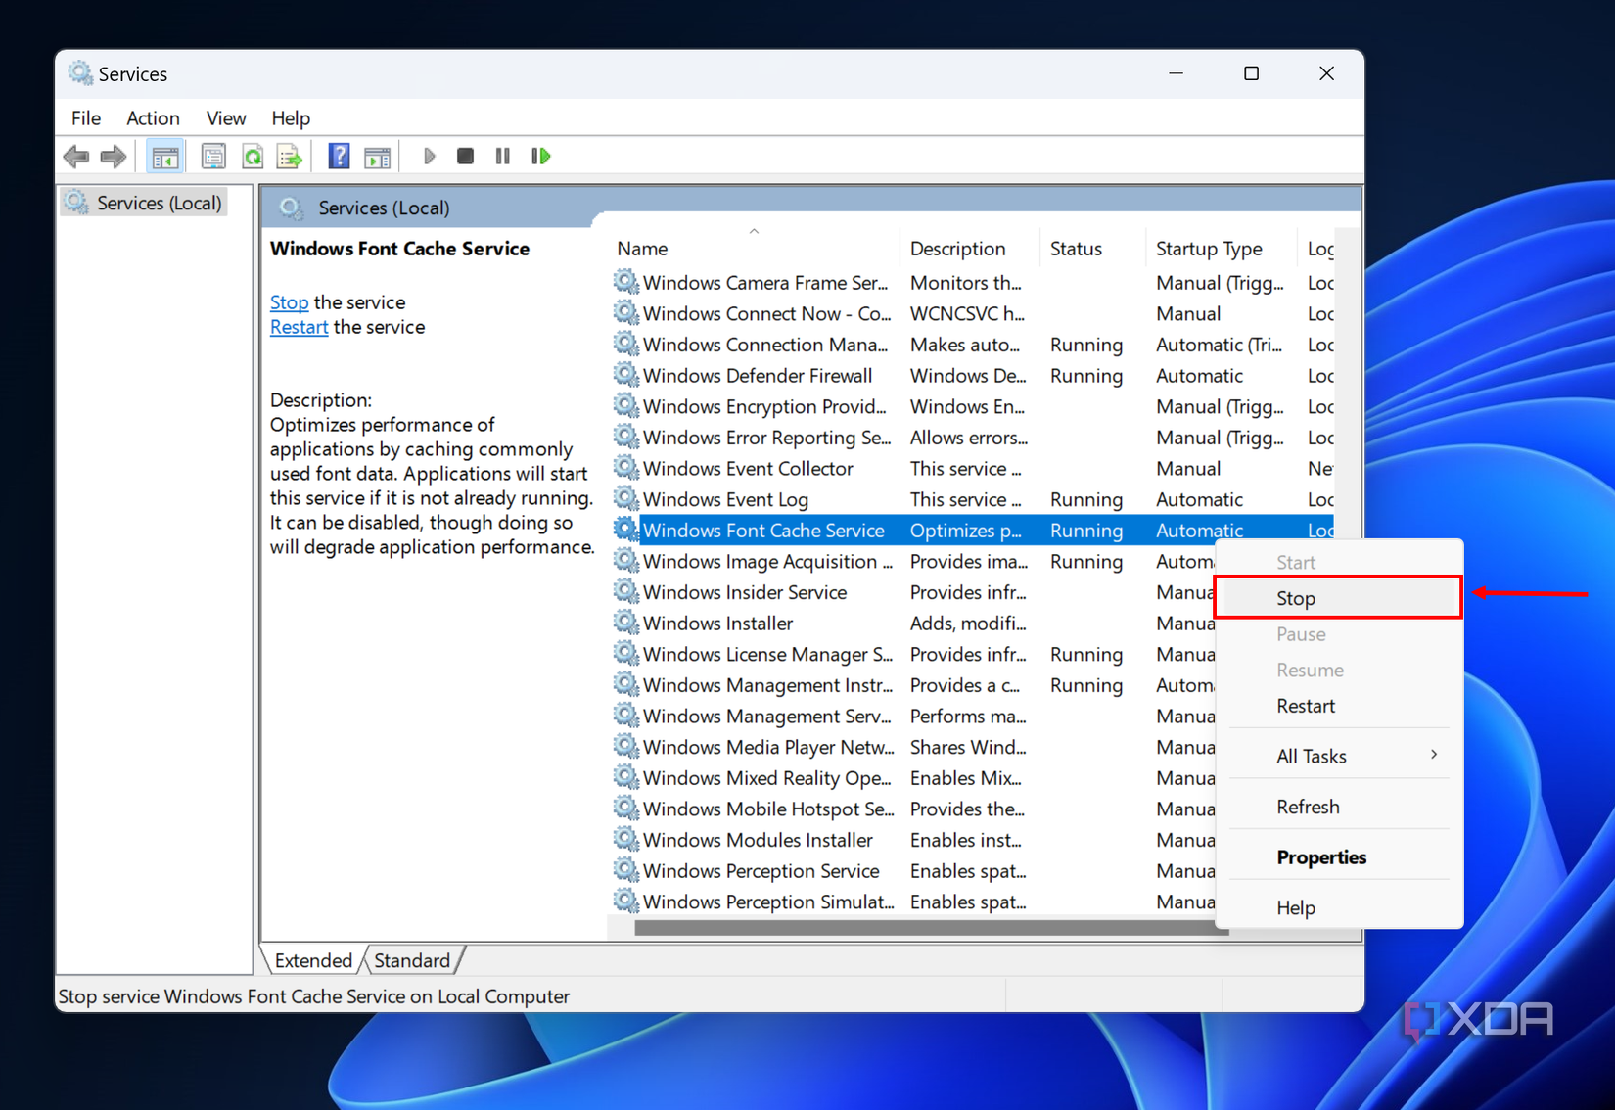Select Windows Mobile Hotspot Se... row

914,809
